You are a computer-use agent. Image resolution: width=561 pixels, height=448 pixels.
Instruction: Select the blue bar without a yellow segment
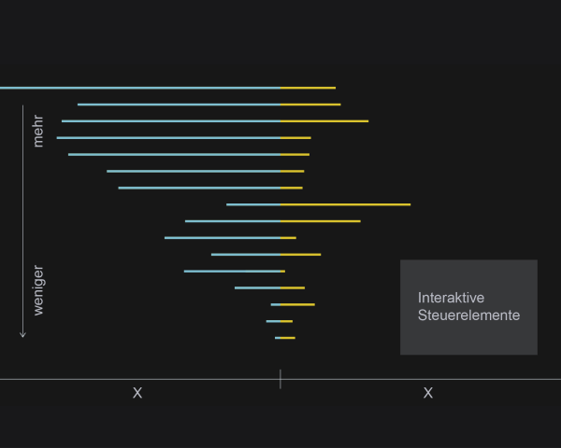[x=234, y=272]
